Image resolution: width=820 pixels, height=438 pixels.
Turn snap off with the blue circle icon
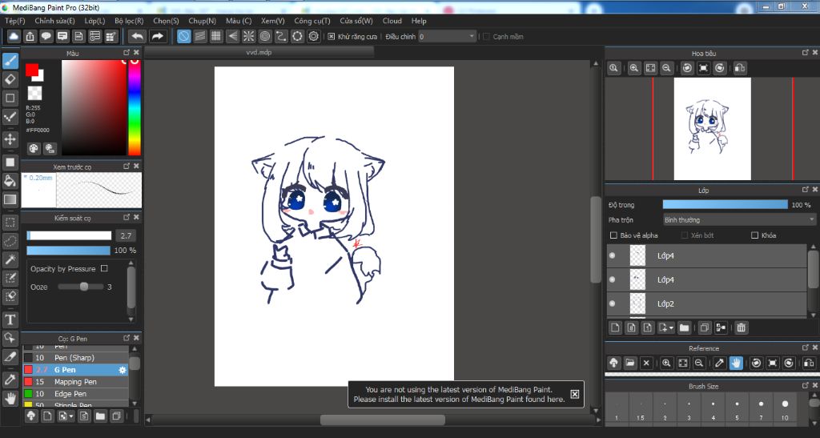tap(183, 36)
